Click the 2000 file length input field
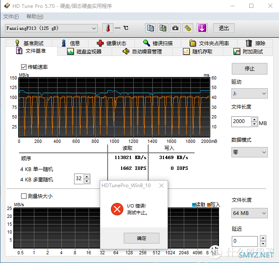This screenshot has width=279, height=263. coord(241,122)
